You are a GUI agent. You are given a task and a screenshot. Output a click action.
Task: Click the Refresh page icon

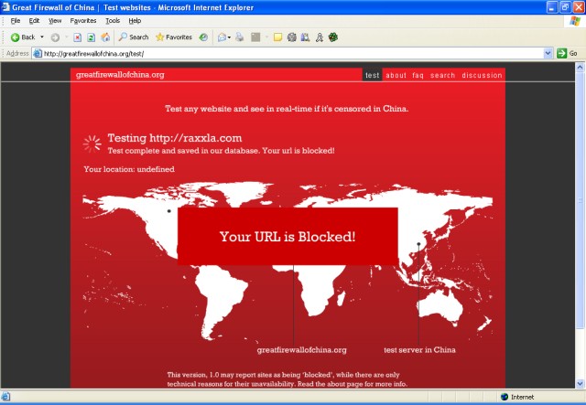[92, 37]
